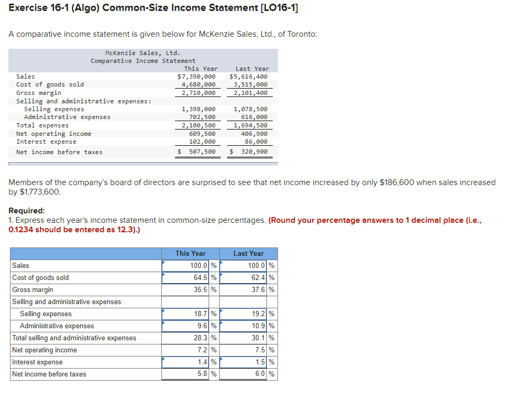Viewport: 505px width, 399px height.
Task: Select the Net operating income This Year cell
Action: 187,350
